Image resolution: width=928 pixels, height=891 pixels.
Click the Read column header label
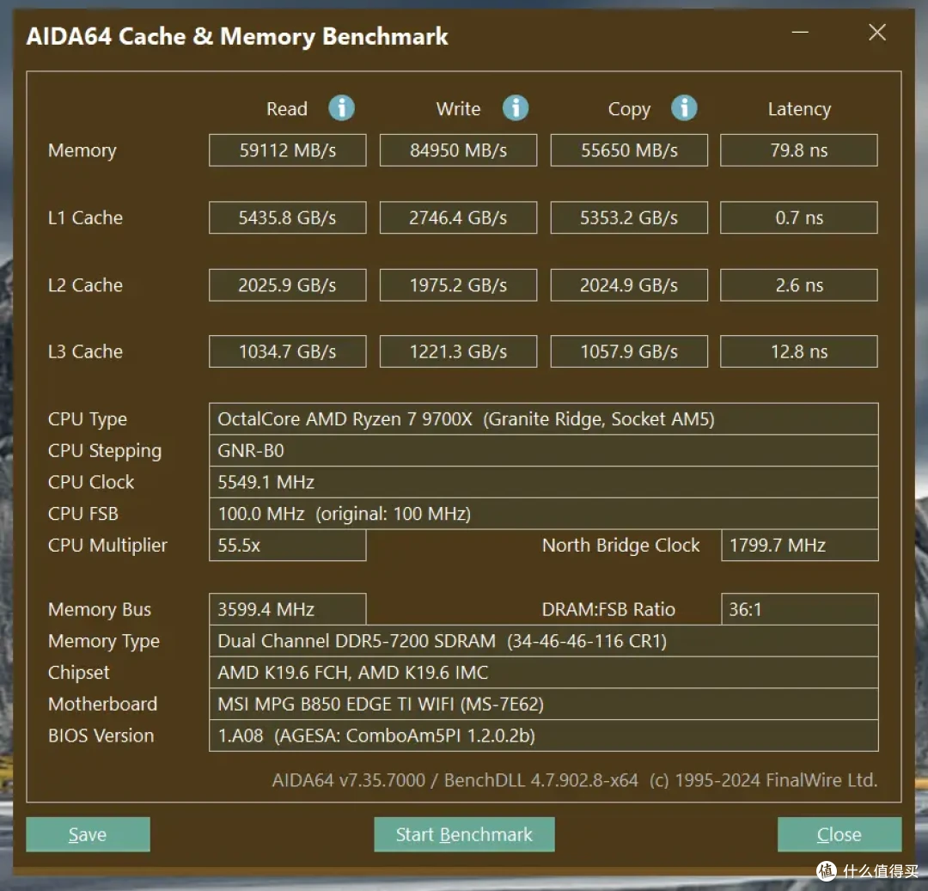[287, 109]
